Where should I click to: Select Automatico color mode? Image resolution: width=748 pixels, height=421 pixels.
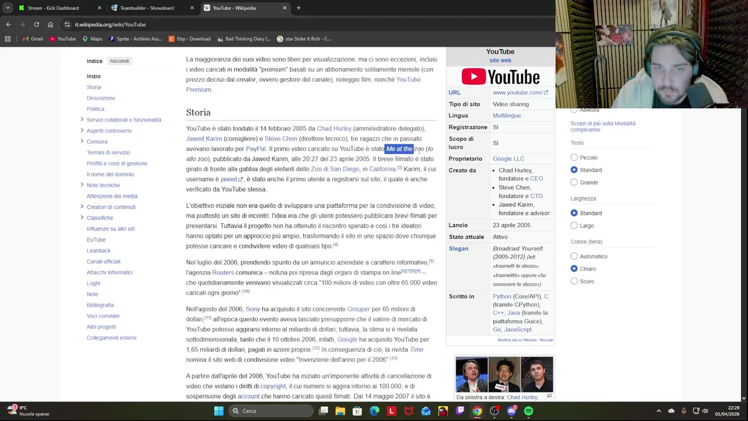tap(574, 256)
